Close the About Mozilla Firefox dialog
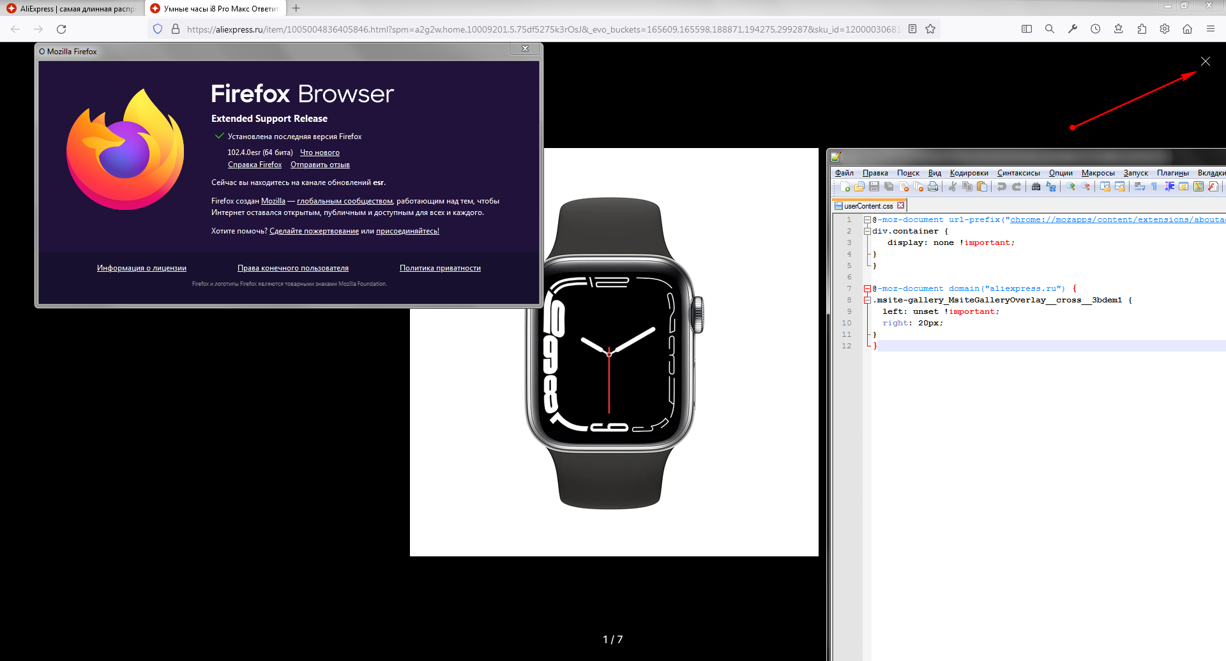 point(526,49)
